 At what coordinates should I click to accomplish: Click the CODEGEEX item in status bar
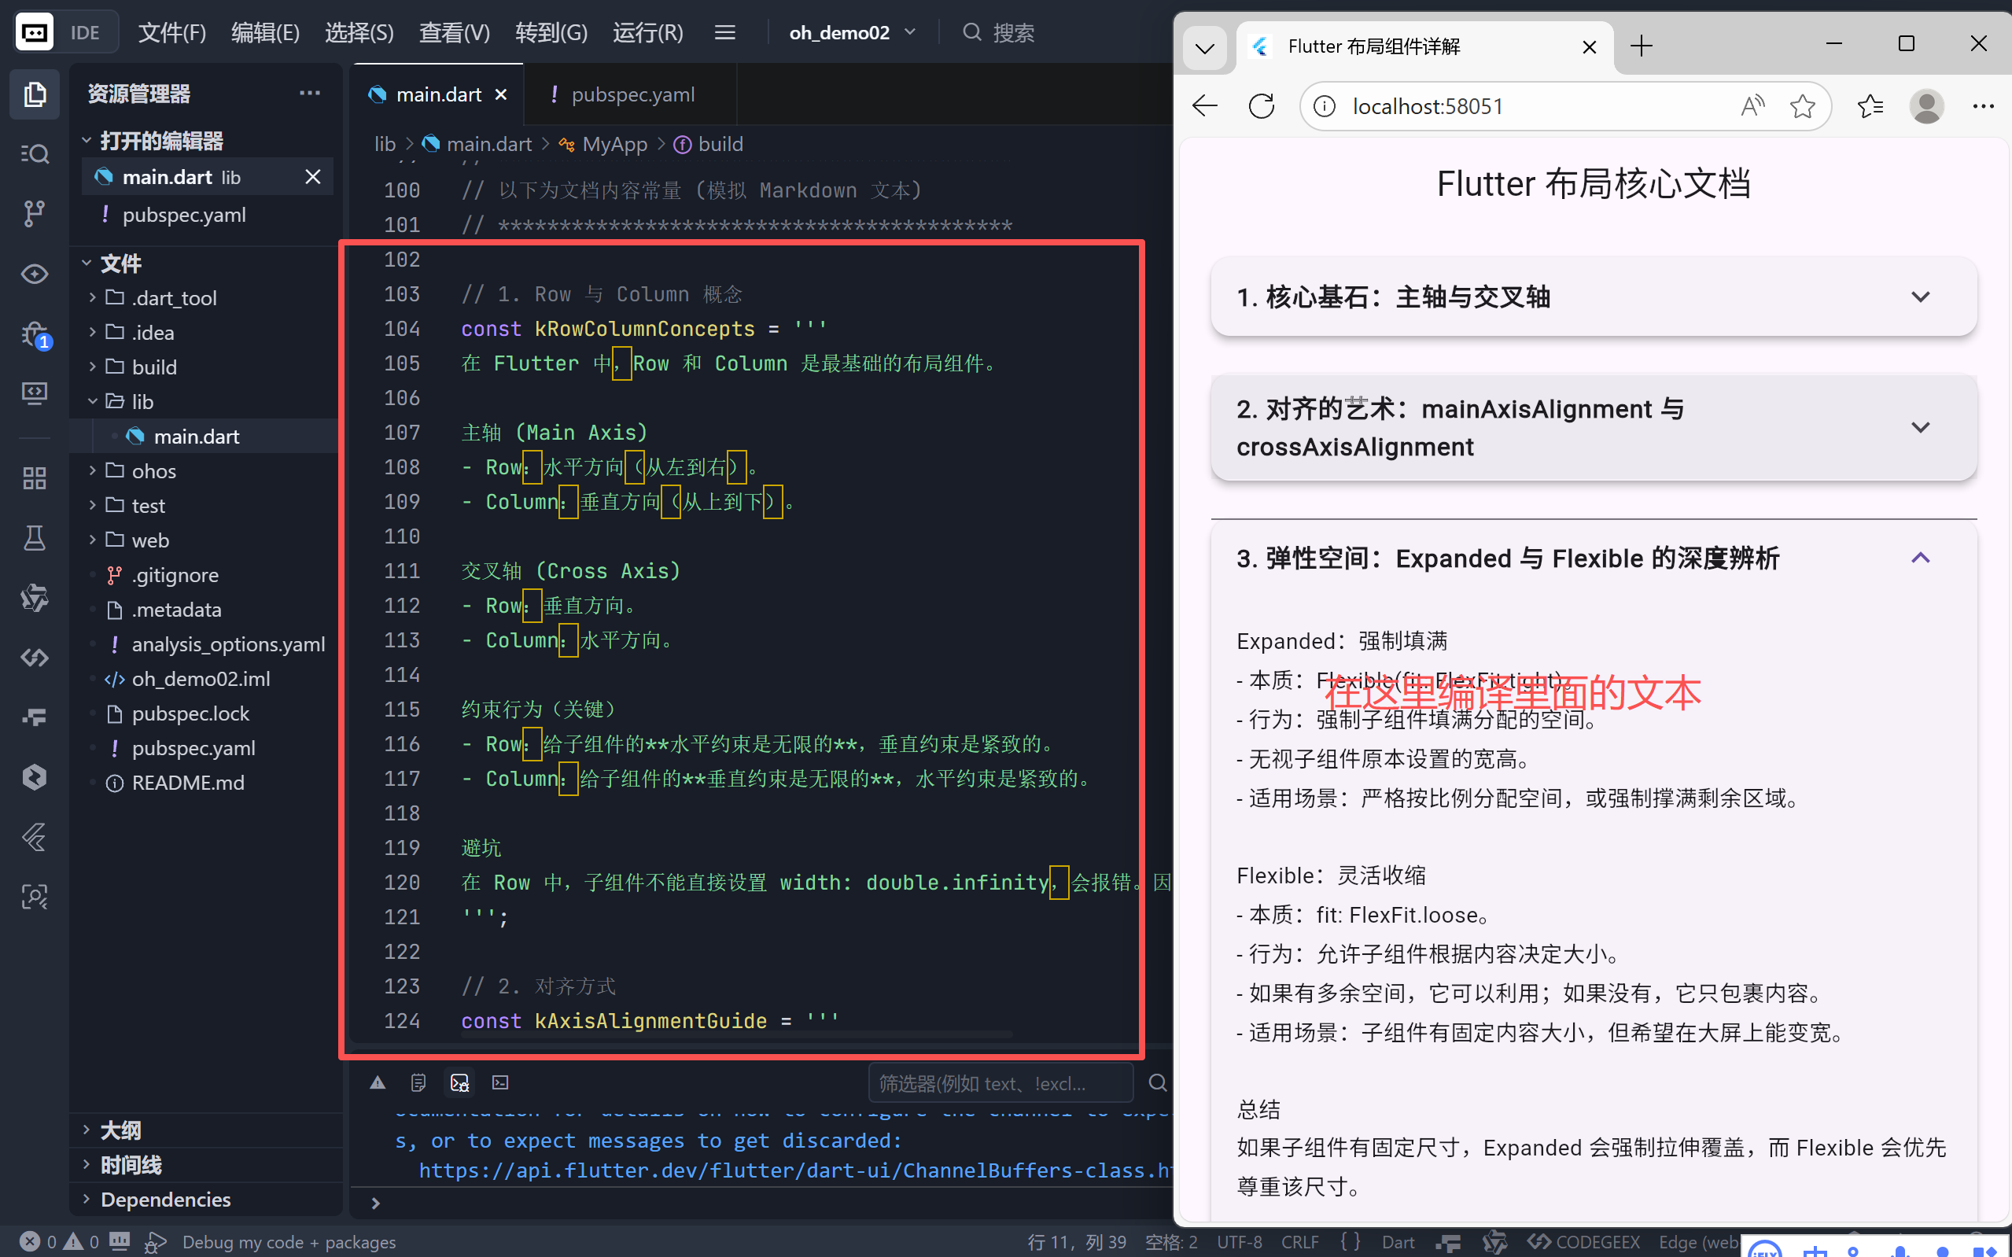pyautogui.click(x=1599, y=1241)
